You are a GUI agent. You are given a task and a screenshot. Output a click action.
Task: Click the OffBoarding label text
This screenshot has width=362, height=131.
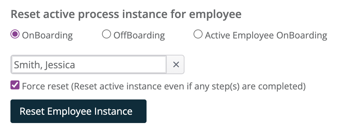coord(139,35)
